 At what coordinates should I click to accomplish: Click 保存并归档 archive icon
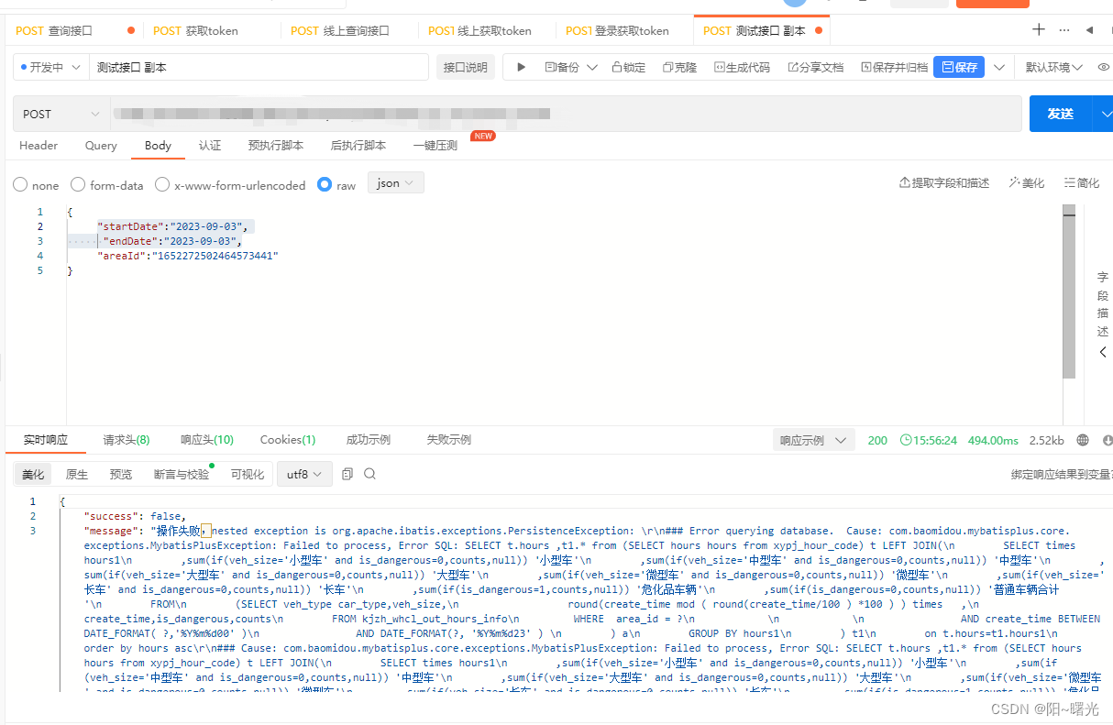tap(893, 66)
